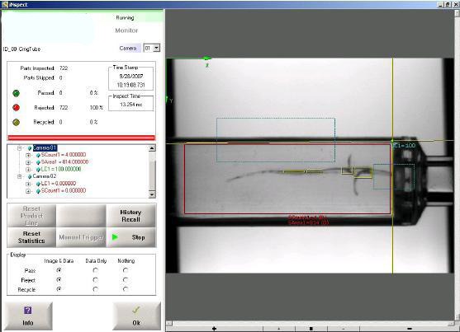This screenshot has height=332, width=460.
Task: Click the square control below the image
Action: (311, 329)
